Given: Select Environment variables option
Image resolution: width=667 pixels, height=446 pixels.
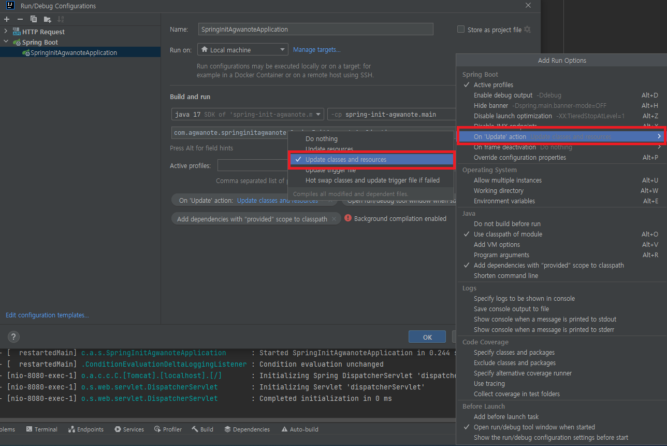Looking at the screenshot, I should coord(561,201).
